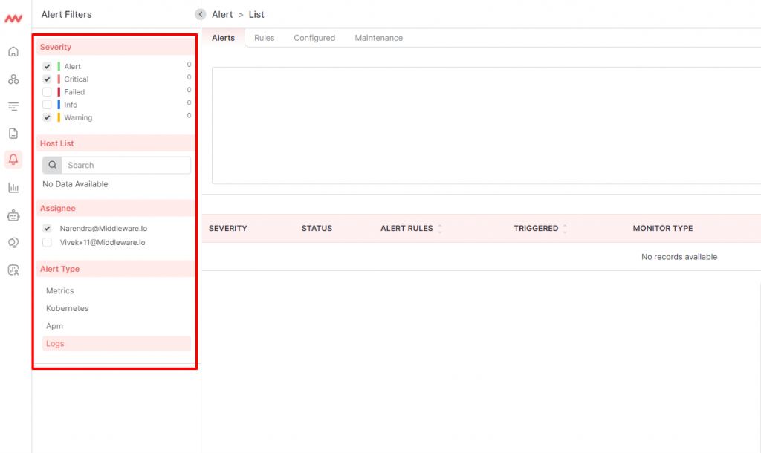Enable the Failed severity checkbox

(x=47, y=91)
